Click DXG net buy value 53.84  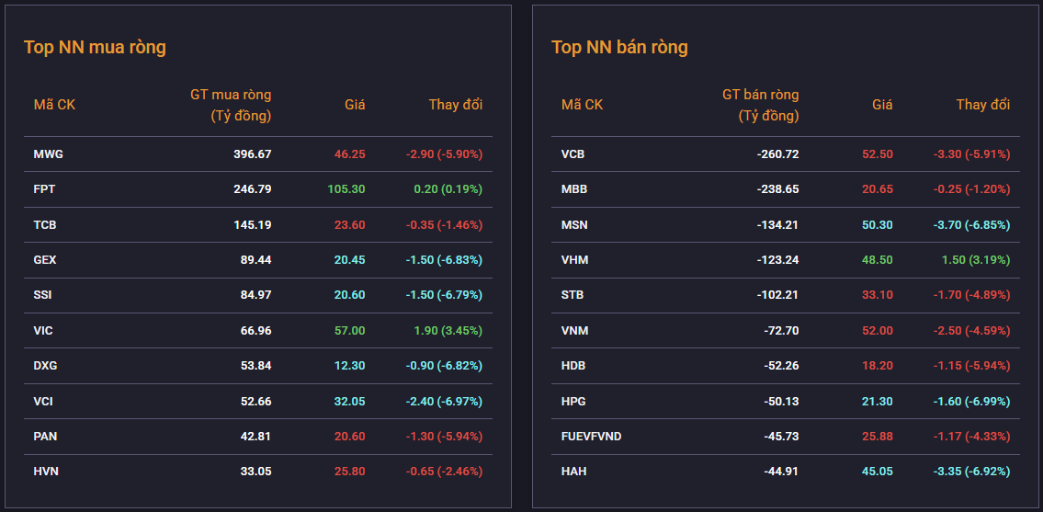[255, 366]
